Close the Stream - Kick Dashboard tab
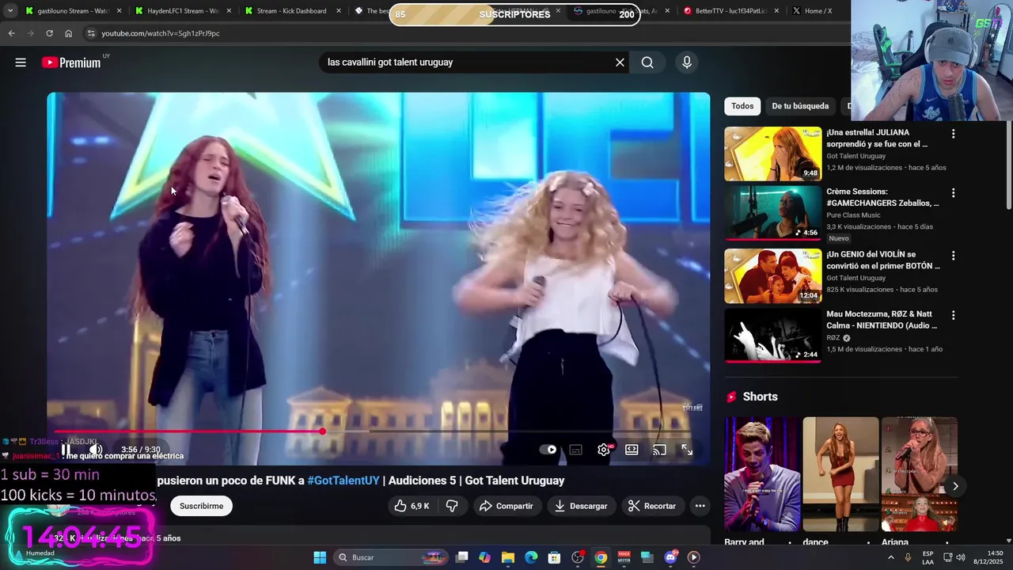 coord(338,11)
